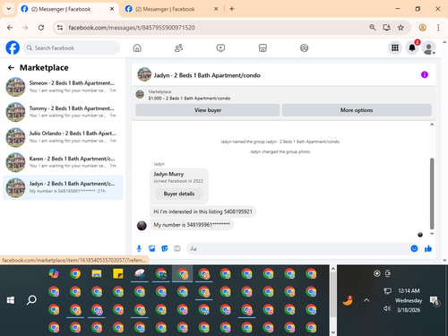
Task: Send a thumbs-up like
Action: tap(428, 248)
